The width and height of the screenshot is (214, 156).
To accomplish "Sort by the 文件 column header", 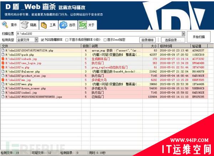I will [x=41, y=46].
